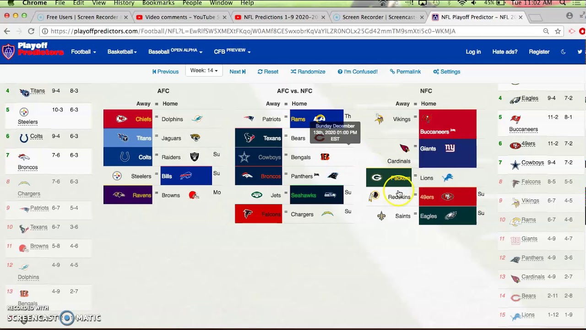Set Chiefs vs Dolphins as tie
This screenshot has height=330, width=586.
pyautogui.click(x=156, y=117)
